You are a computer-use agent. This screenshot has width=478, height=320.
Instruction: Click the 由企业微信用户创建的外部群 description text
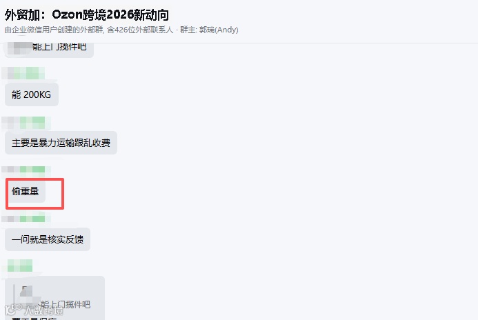pos(54,30)
